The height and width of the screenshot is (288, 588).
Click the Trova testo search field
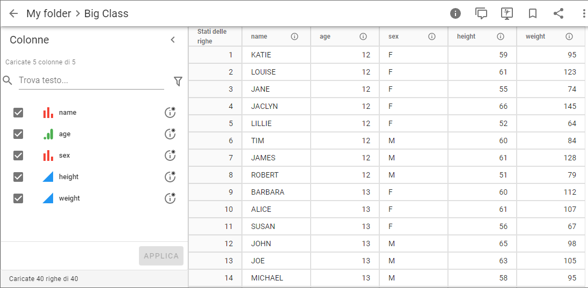pos(91,80)
